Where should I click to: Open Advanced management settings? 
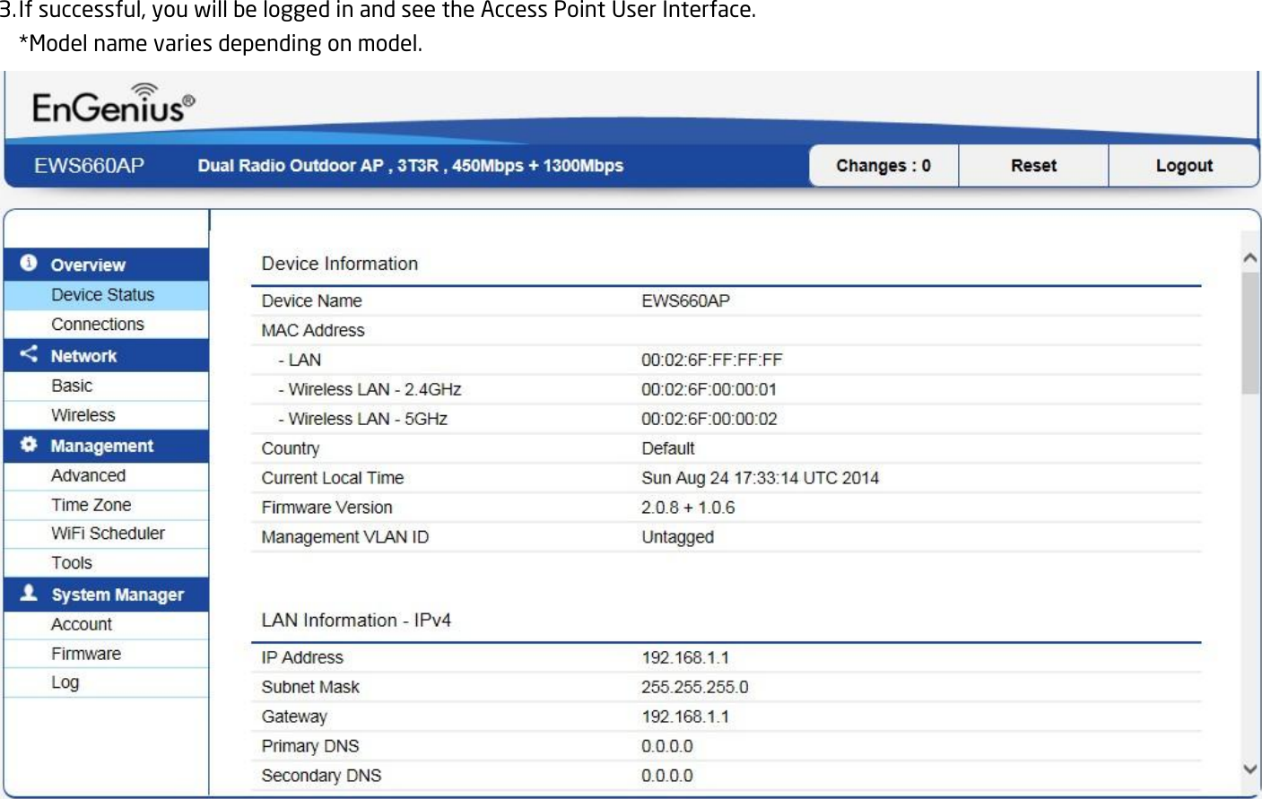click(106, 475)
